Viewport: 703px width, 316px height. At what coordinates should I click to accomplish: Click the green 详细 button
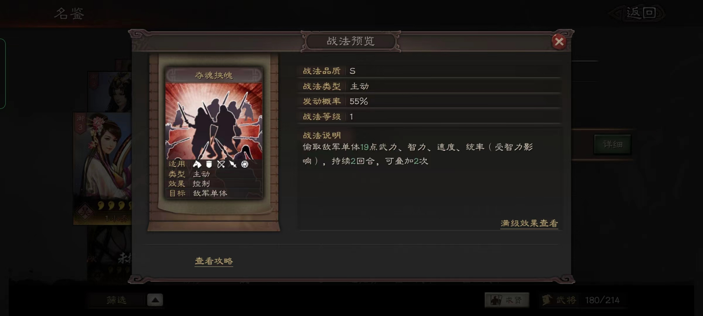(x=613, y=144)
